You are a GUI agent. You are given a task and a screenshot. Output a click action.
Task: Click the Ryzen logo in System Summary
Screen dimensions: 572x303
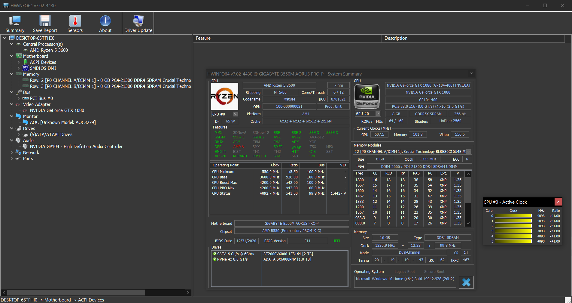click(225, 96)
